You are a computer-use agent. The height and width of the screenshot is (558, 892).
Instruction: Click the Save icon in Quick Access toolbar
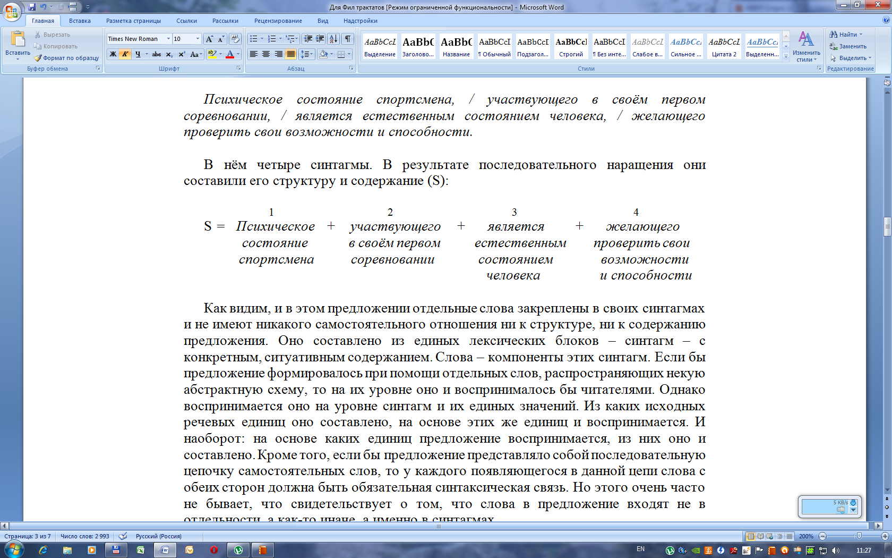coord(32,7)
